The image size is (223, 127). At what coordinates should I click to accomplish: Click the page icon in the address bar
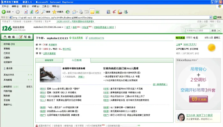pyautogui.click(x=11, y=18)
